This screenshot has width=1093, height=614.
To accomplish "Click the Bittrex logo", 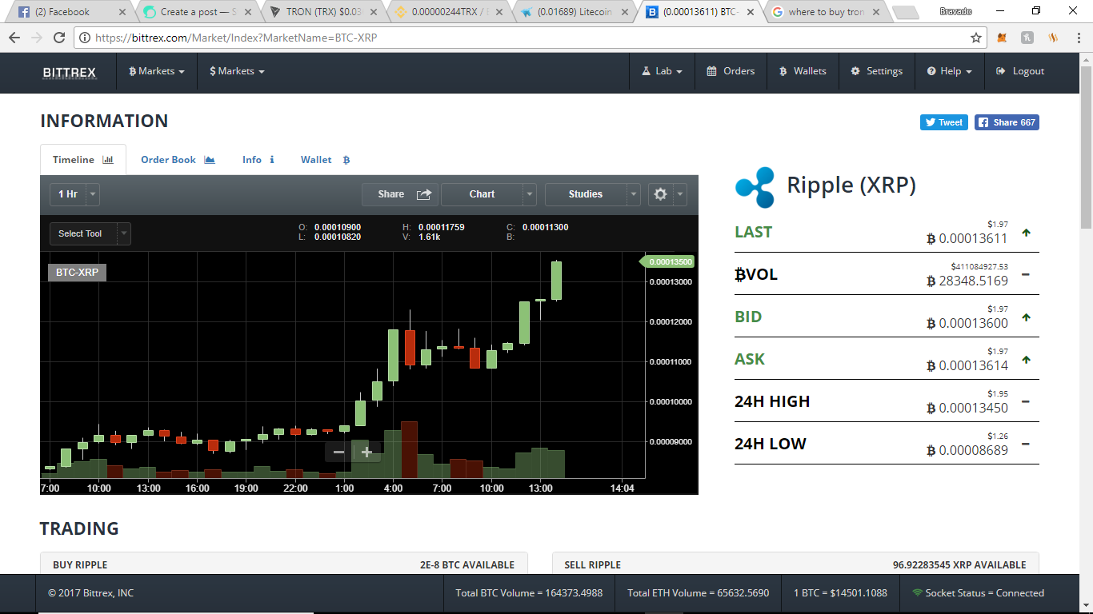I will pyautogui.click(x=70, y=72).
